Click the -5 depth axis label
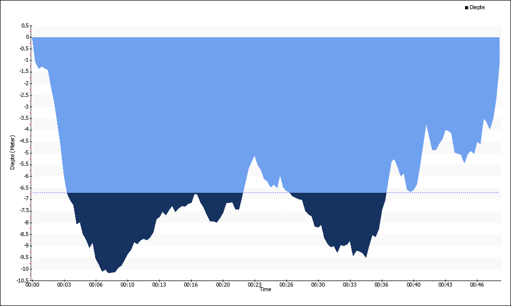 [x=26, y=153]
